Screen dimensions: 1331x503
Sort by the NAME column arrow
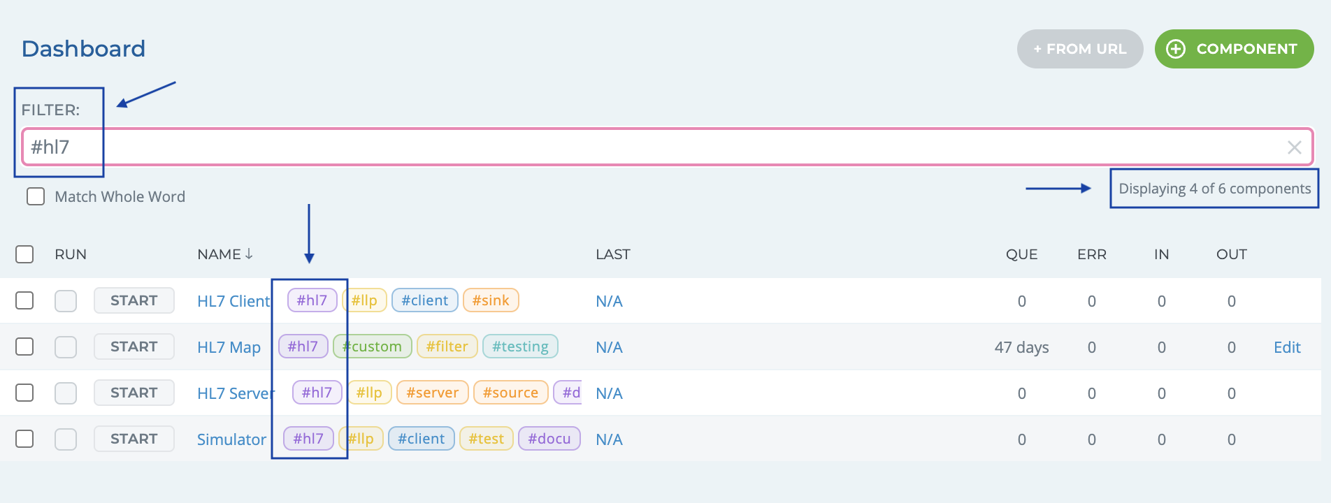pyautogui.click(x=249, y=254)
